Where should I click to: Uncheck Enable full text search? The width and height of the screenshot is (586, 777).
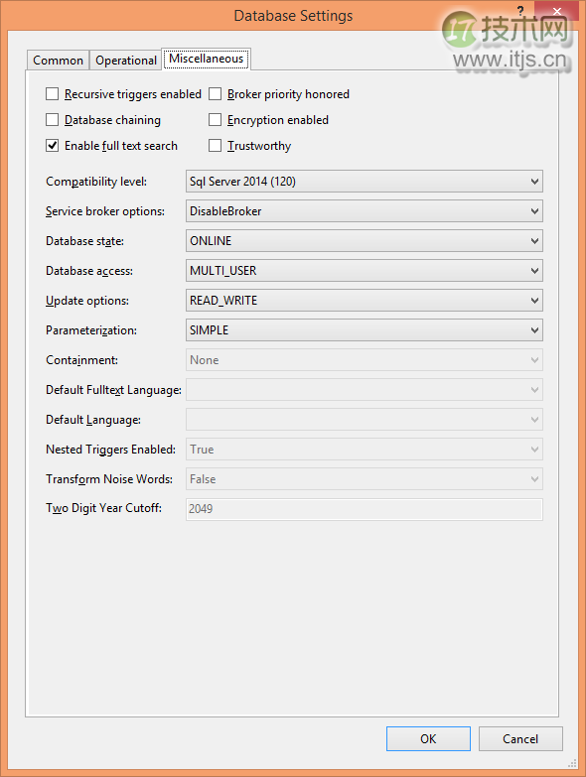point(52,146)
